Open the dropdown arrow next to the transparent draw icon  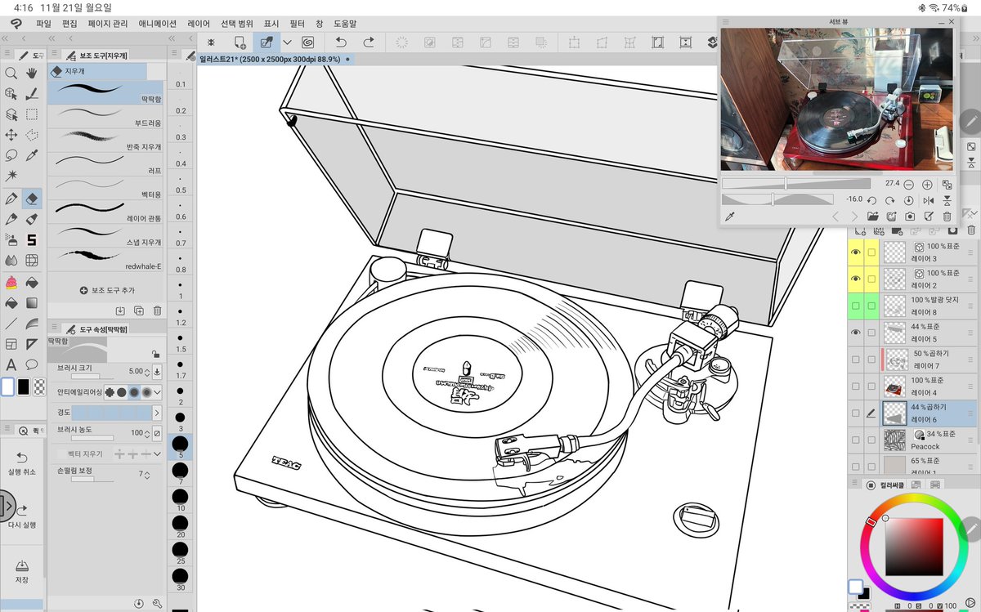tap(287, 42)
